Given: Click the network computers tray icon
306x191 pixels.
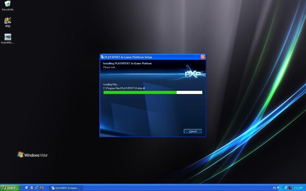Looking at the screenshot, I should [286, 188].
